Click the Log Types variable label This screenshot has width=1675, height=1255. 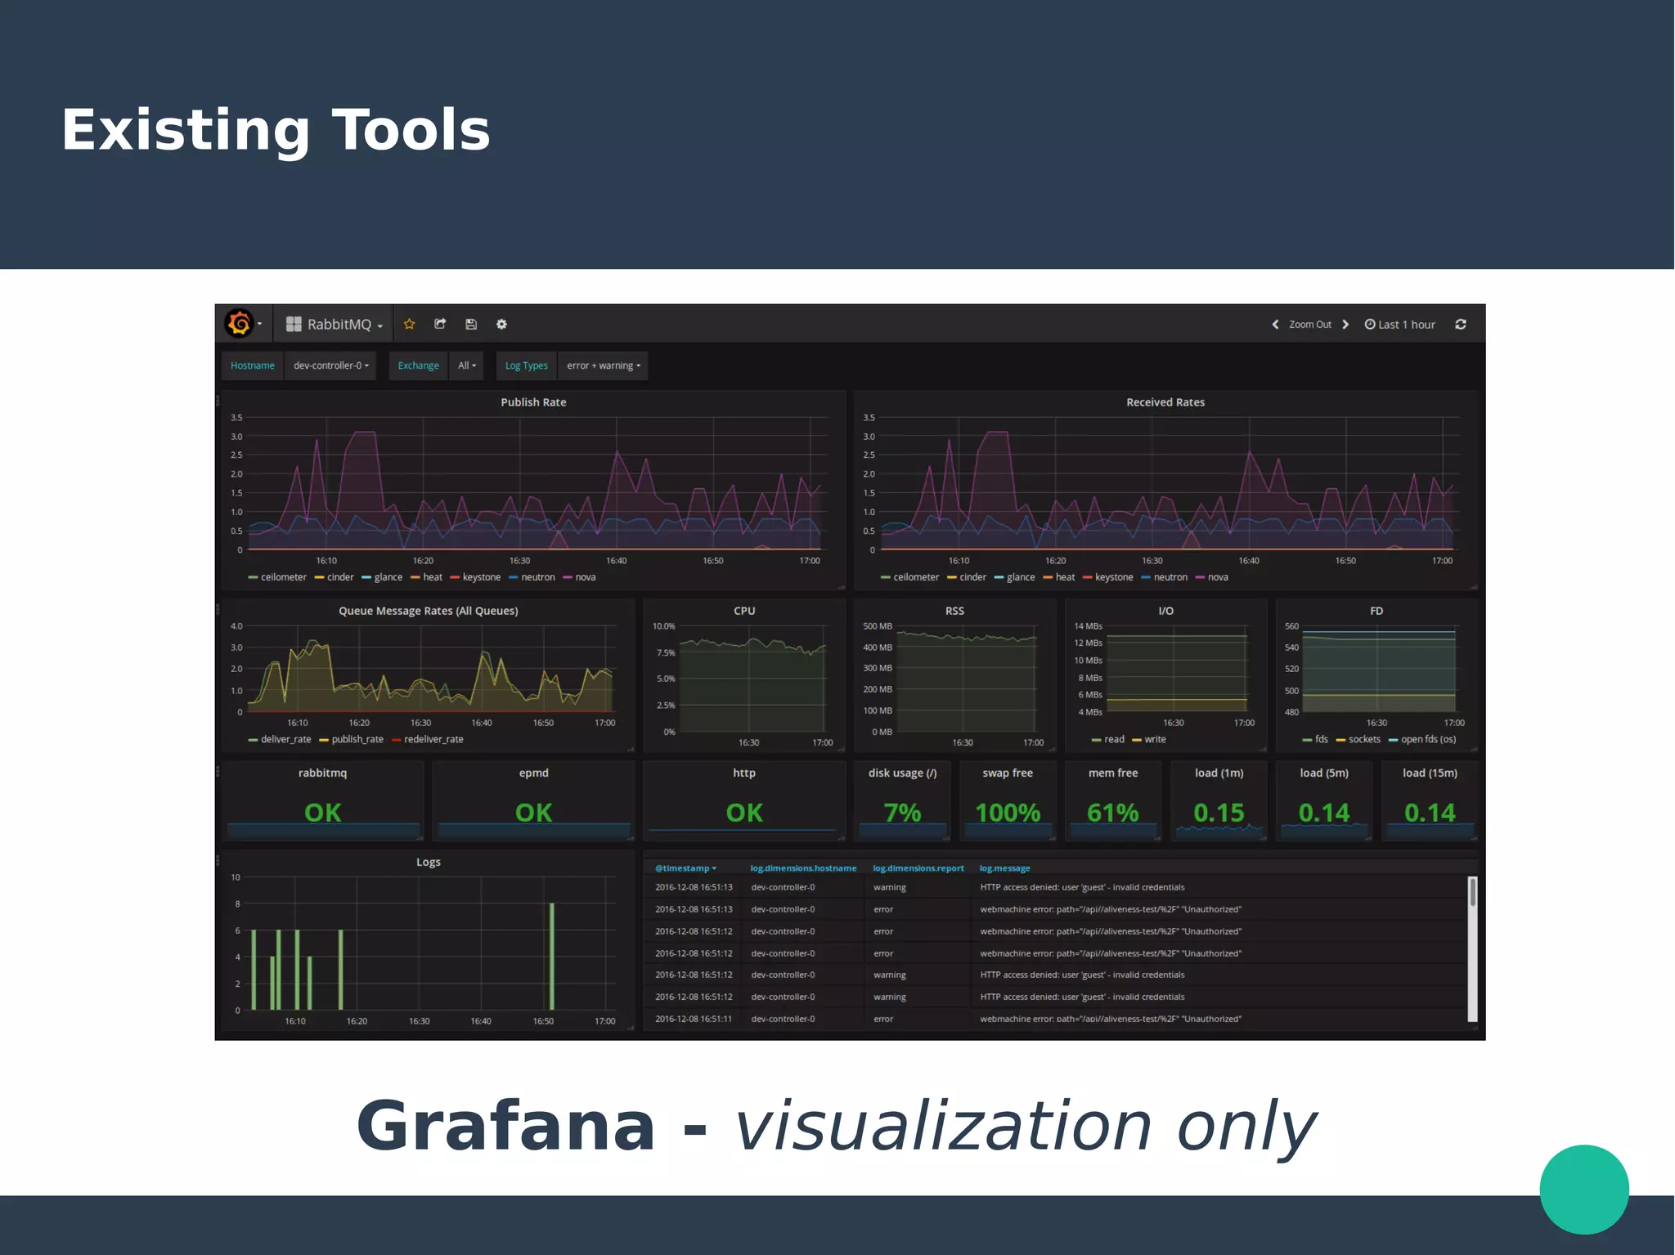[x=526, y=365]
